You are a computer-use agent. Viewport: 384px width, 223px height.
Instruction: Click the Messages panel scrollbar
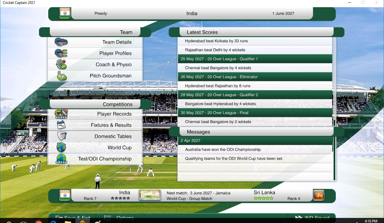(334, 159)
